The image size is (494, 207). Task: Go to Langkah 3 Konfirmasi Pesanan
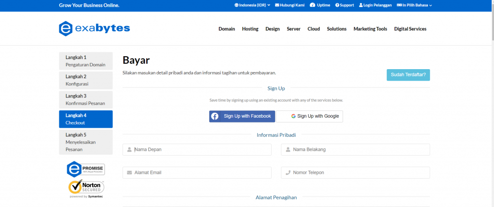coord(86,100)
